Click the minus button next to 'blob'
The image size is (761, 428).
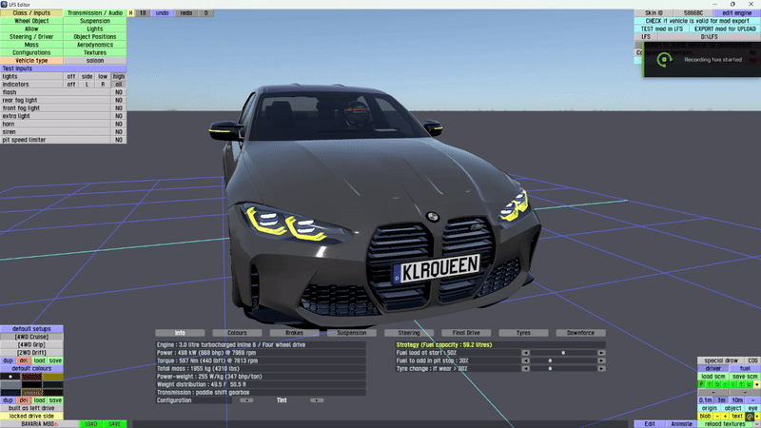(717, 417)
